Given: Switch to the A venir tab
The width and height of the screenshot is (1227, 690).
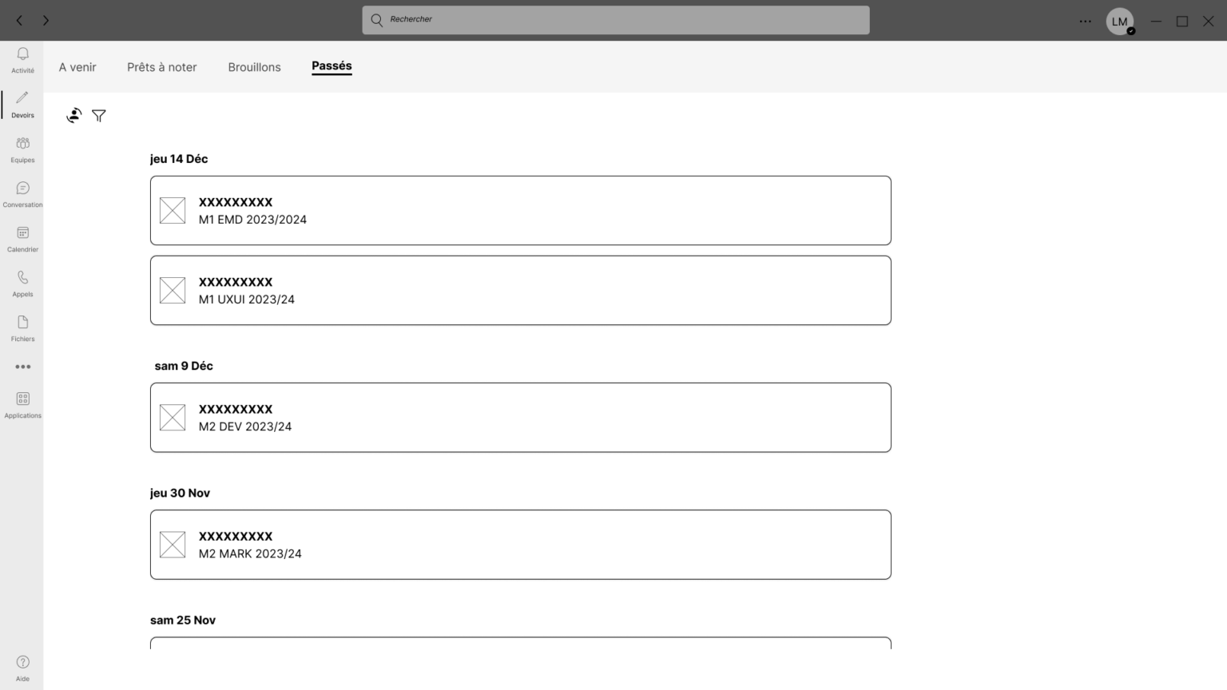Looking at the screenshot, I should coord(77,67).
